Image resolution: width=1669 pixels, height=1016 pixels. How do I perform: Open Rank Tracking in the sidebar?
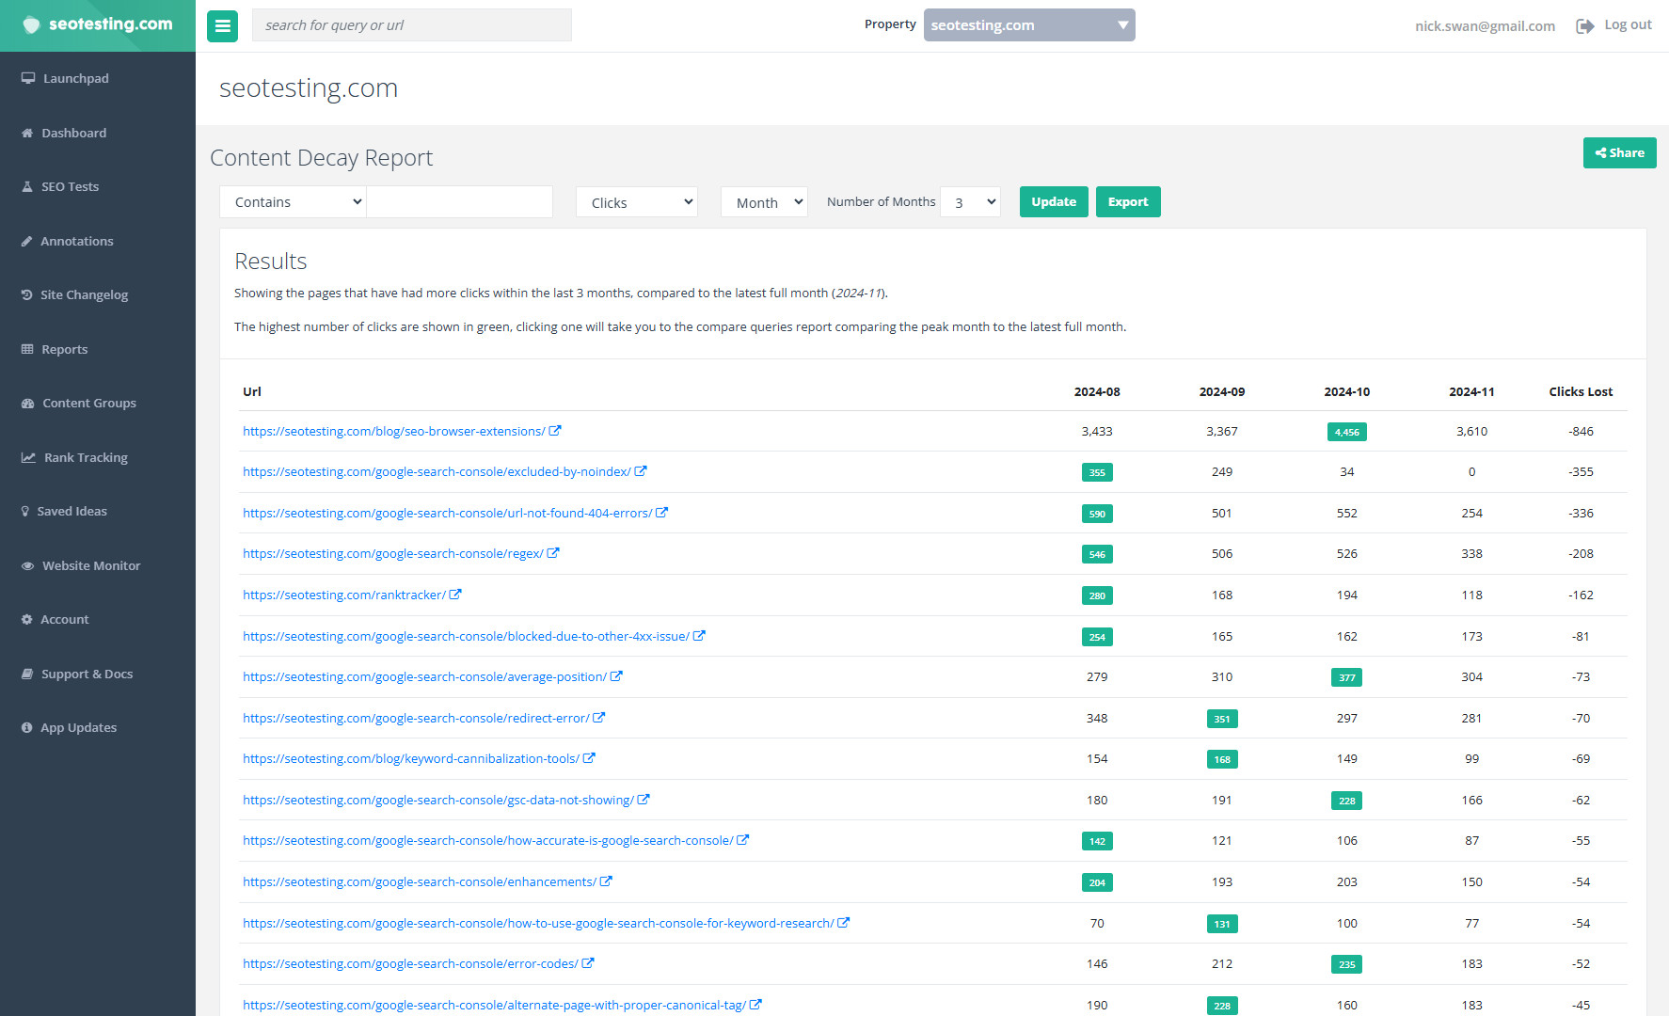87,457
